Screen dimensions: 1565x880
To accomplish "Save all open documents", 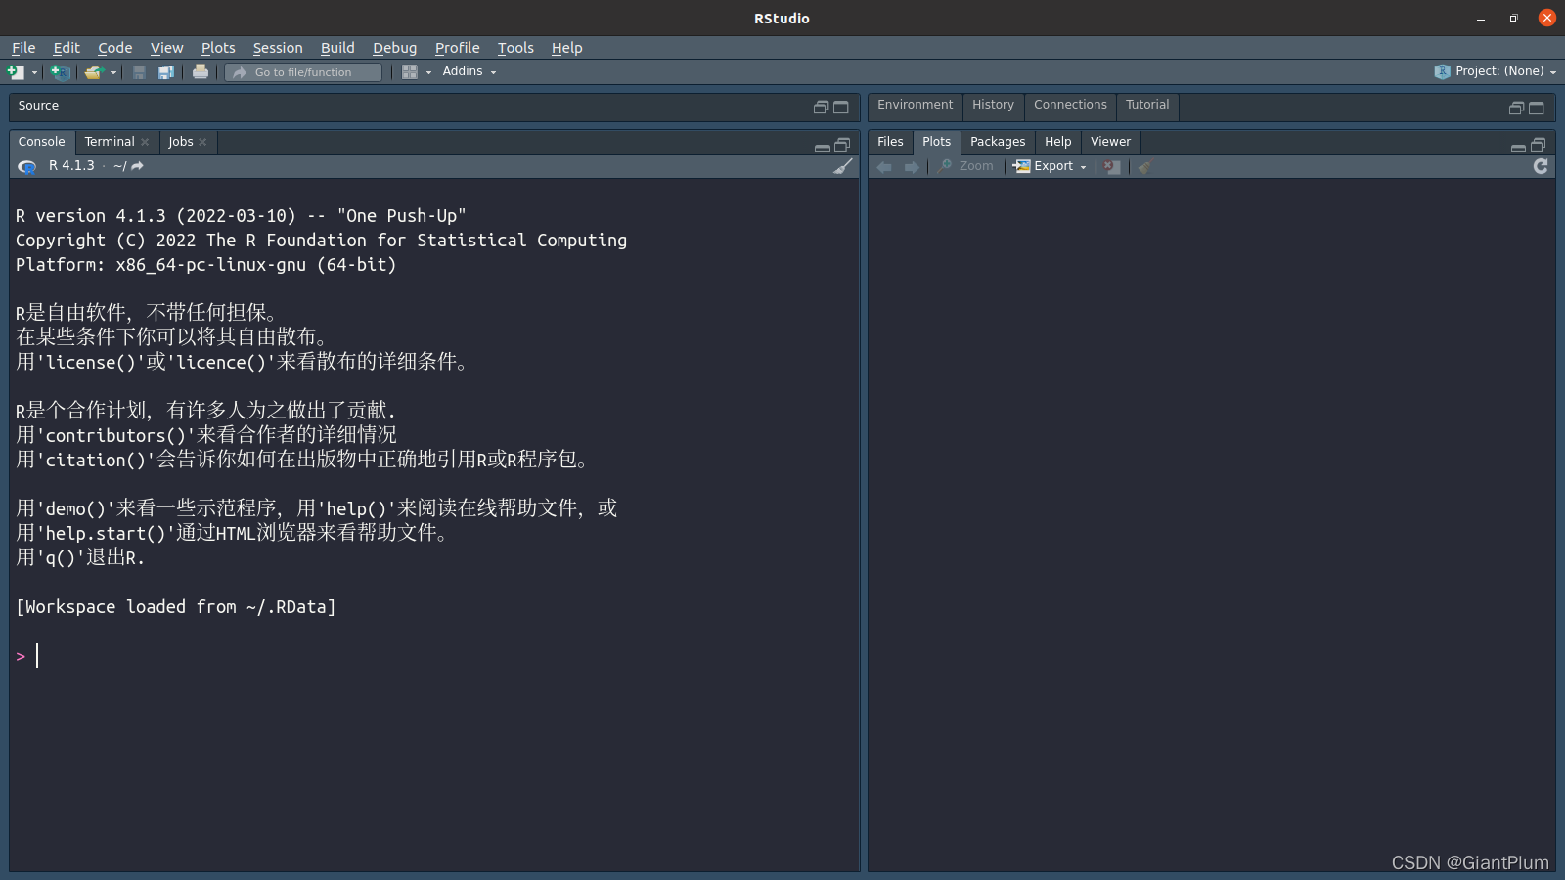I will [x=166, y=71].
